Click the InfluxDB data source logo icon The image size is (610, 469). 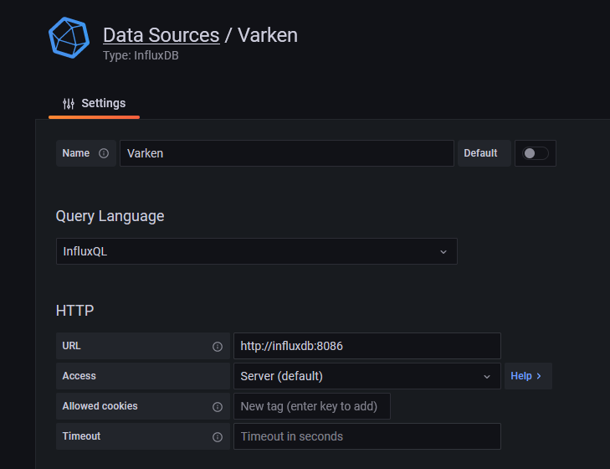69,38
